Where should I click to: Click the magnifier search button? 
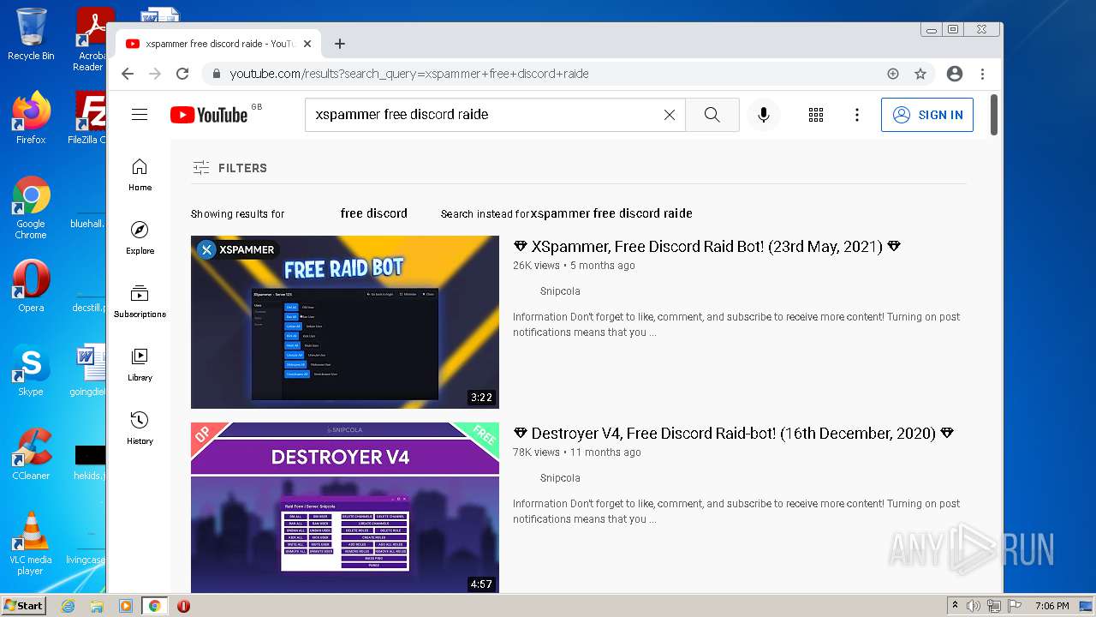pyautogui.click(x=712, y=115)
